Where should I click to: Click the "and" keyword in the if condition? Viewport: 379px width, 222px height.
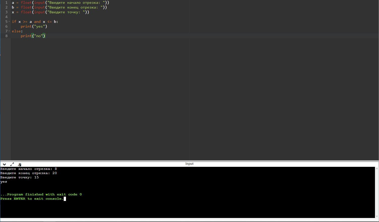pos(37,22)
